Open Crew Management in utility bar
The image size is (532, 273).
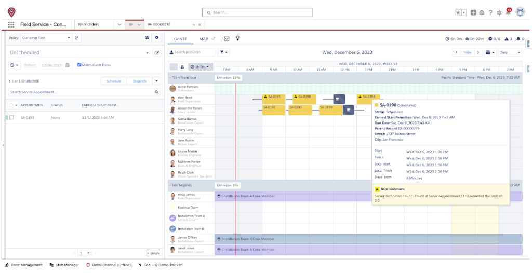pos(24,265)
